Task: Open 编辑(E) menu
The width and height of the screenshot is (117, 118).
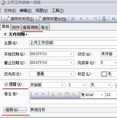Action: (x=26, y=11)
